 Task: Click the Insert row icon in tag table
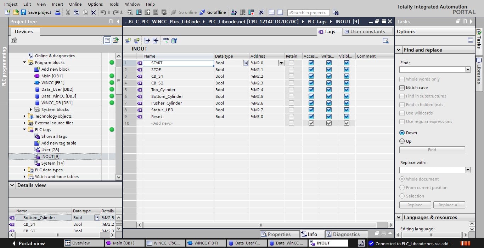point(128,41)
